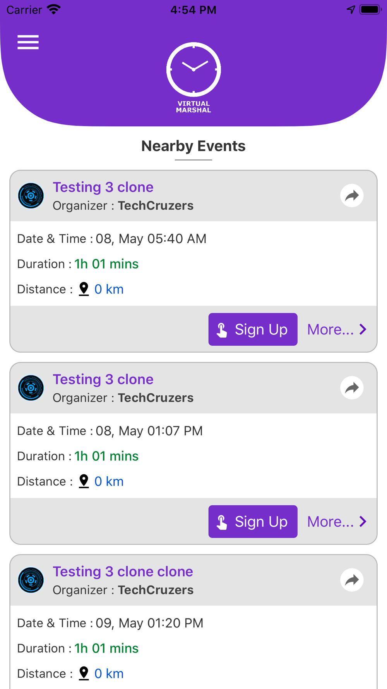
Task: Open the second Testing 3 clone title
Action: pos(103,379)
